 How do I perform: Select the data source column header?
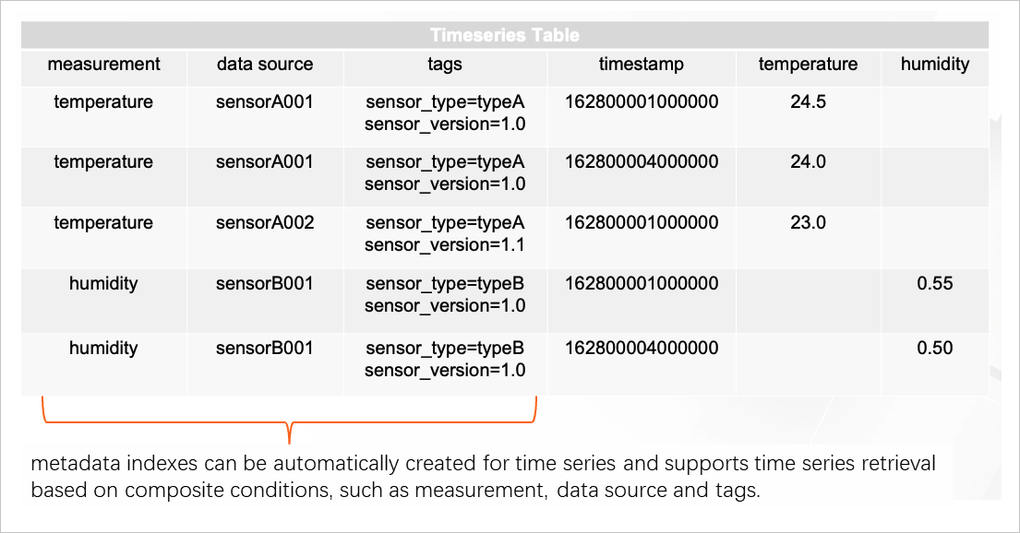point(265,65)
